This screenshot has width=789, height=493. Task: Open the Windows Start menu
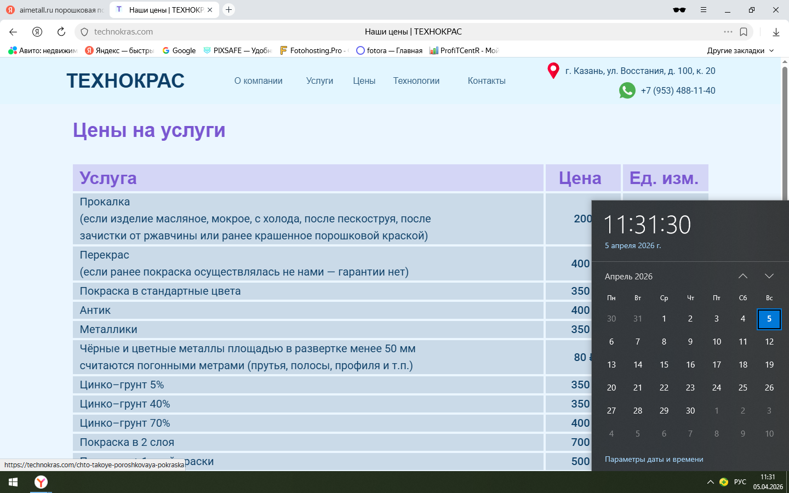click(13, 482)
